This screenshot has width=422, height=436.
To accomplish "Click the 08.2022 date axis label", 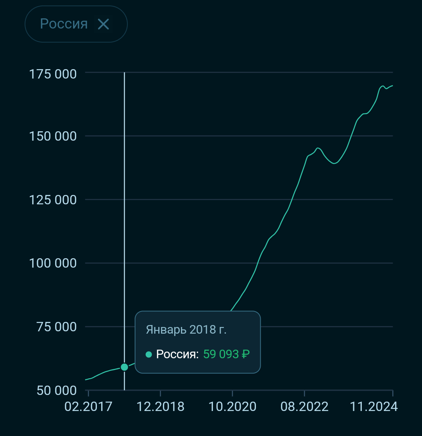I will [x=304, y=407].
